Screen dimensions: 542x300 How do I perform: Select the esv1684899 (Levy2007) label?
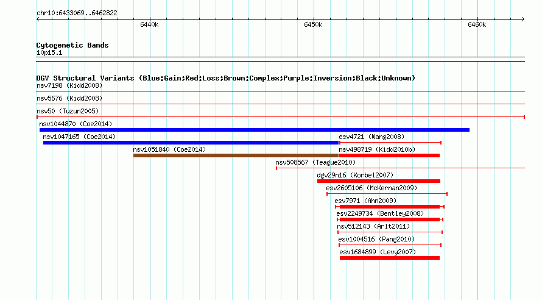coord(378,252)
